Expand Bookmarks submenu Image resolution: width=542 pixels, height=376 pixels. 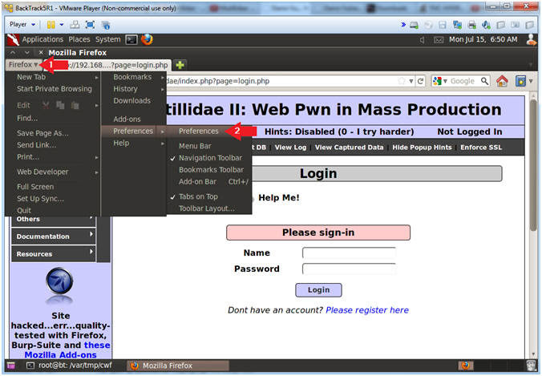134,77
